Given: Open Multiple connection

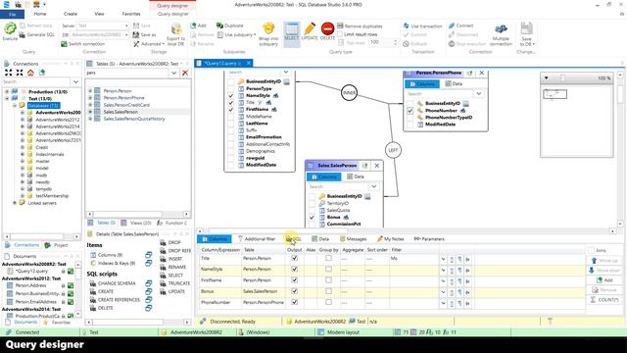Looking at the screenshot, I should coord(501,34).
